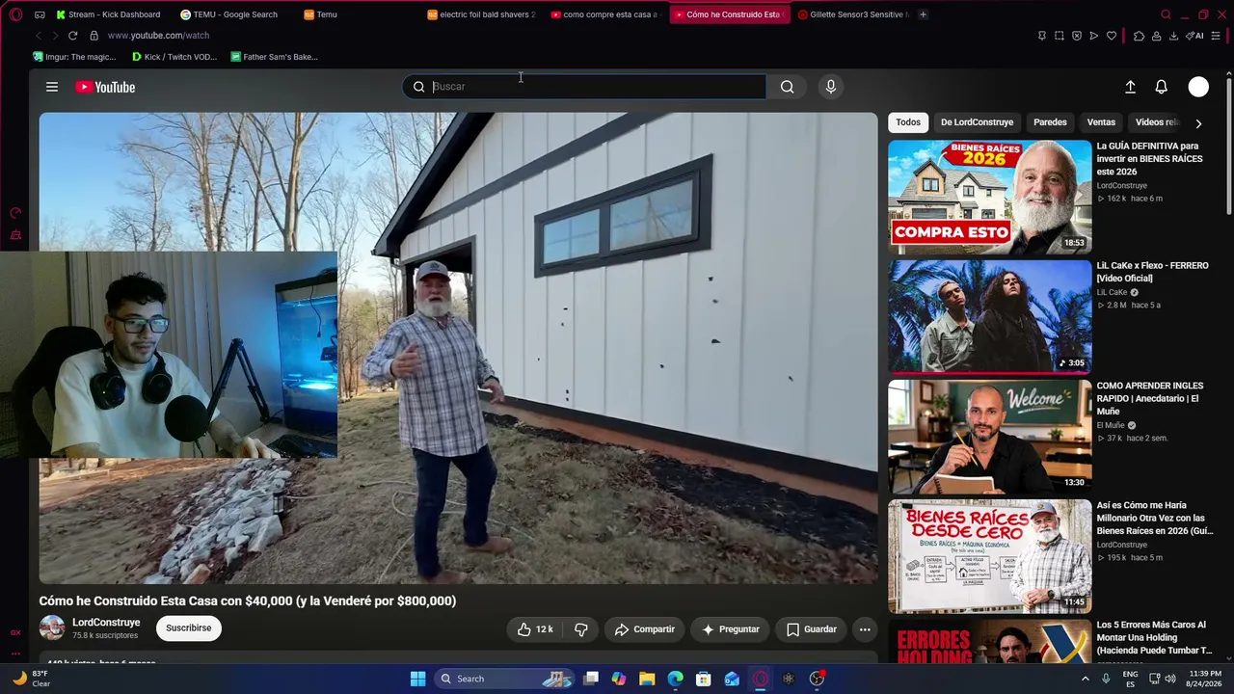Start voice search with the microphone
1234x694 pixels.
tap(831, 87)
